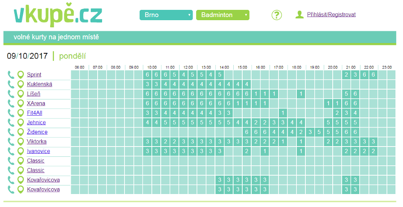Select the Sprint 10:00 slot showing 6
The height and width of the screenshot is (207, 403).
[147, 74]
